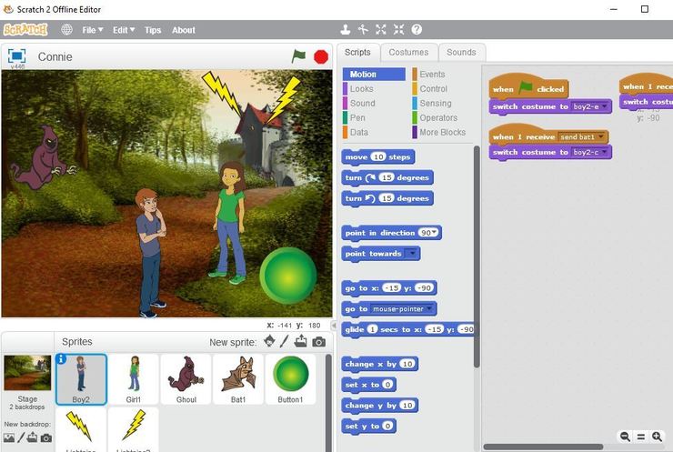
Task: Toggle full screen presentation mode icon
Action: (x=16, y=55)
